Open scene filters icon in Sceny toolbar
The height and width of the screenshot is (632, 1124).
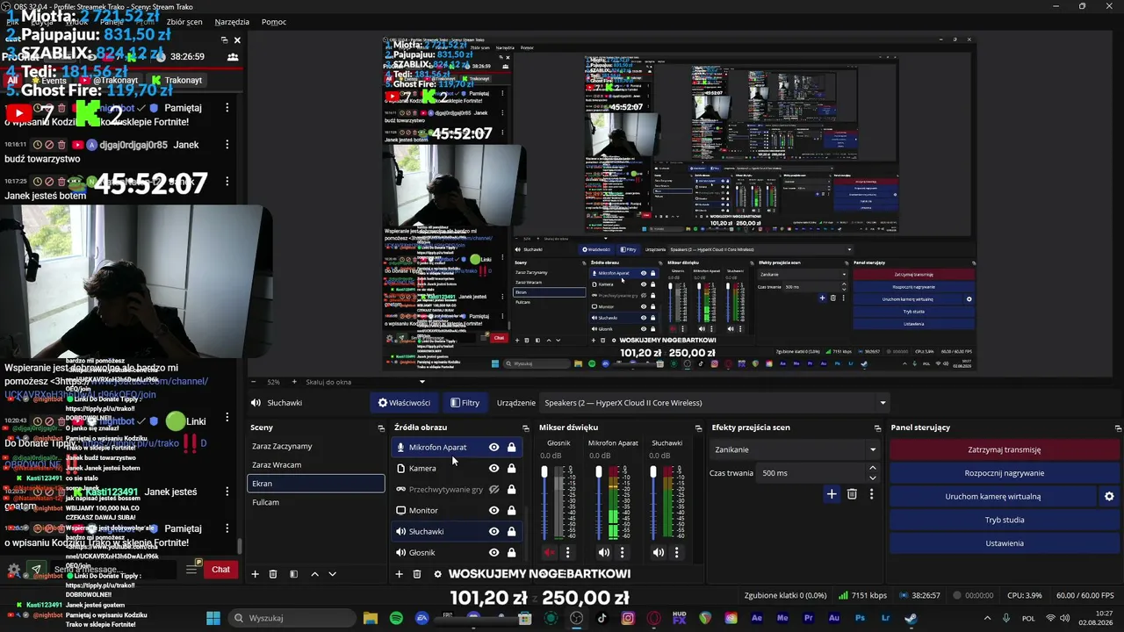[x=293, y=574]
